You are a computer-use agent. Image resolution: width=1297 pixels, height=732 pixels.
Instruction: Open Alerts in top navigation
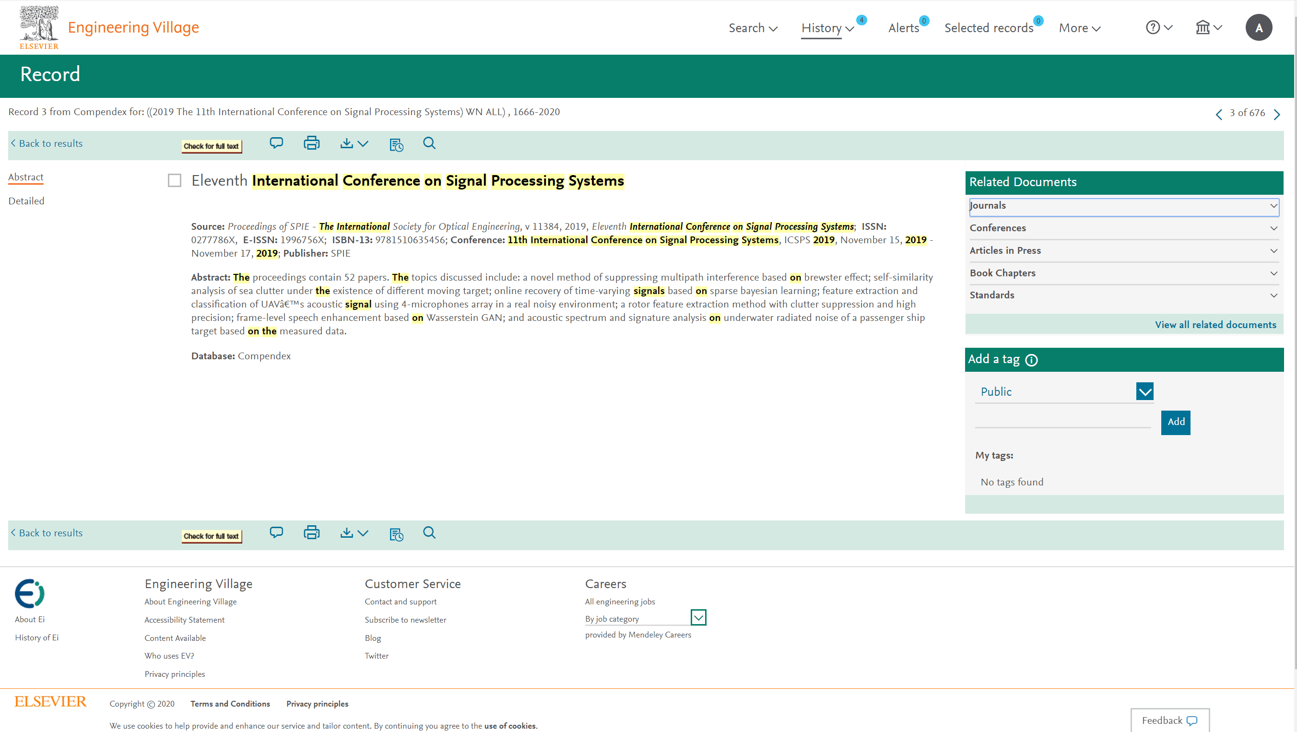[x=904, y=28]
